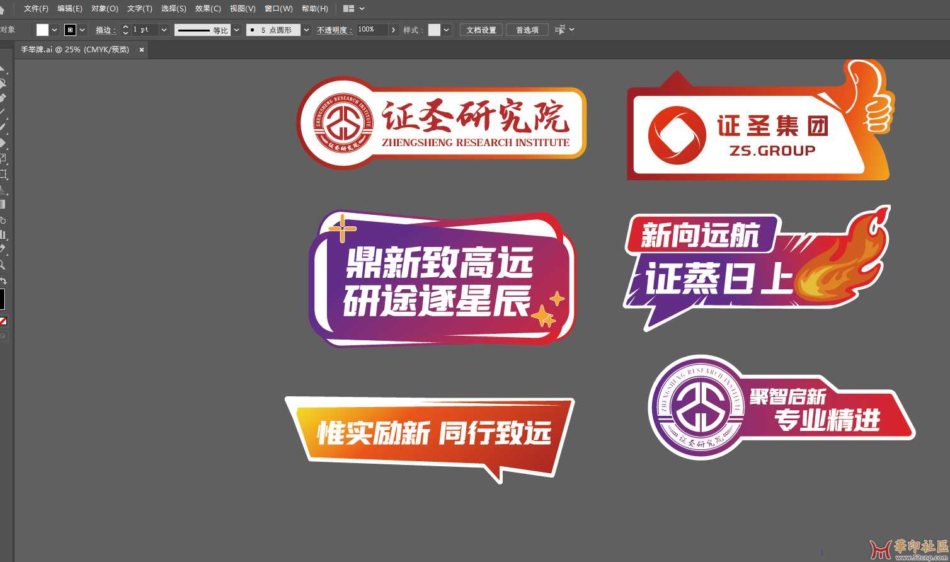
Task: Click the stroke color swatch in control bar
Action: (70, 30)
